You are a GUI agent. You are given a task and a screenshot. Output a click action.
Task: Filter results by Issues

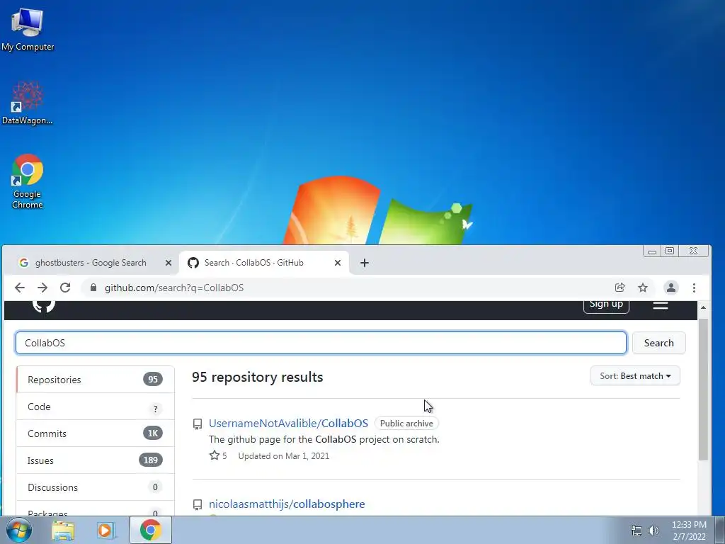[x=96, y=460]
